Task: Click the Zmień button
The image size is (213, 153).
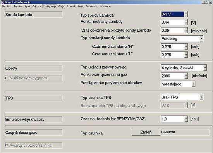Action: tap(146, 132)
